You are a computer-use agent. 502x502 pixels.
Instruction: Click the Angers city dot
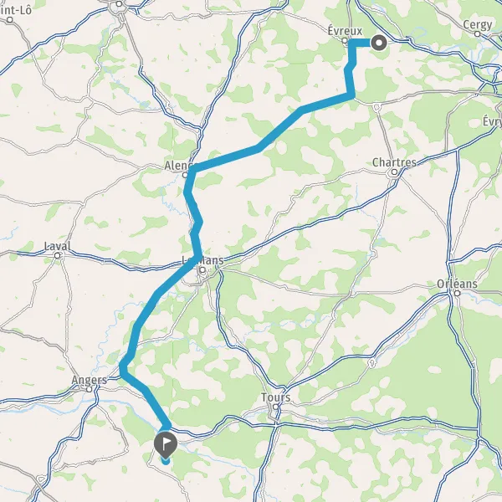point(89,389)
